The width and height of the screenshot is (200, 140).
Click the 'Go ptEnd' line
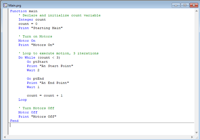[x=35, y=79]
